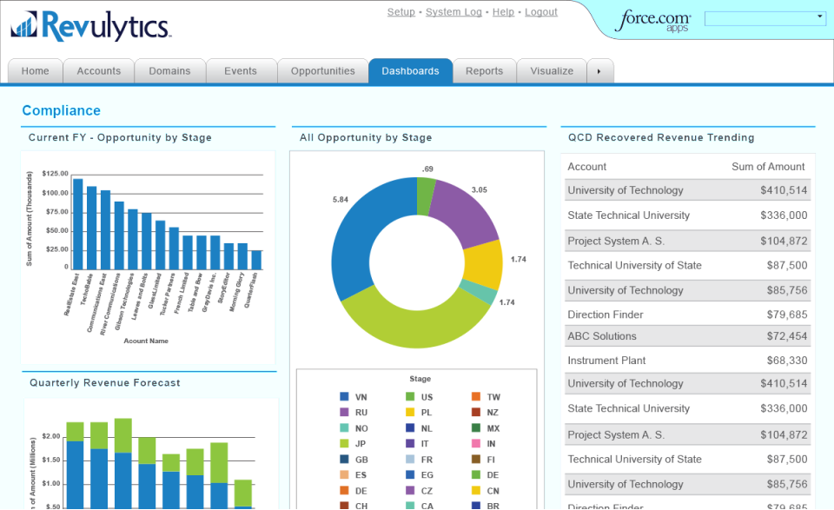The width and height of the screenshot is (834, 510).
Task: Open the Visualize tab
Action: (551, 71)
